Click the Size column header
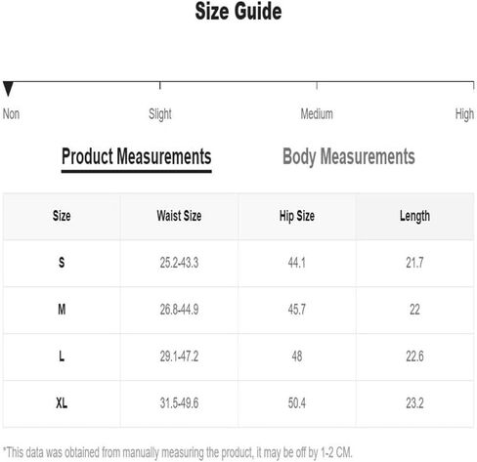Screen dimensions: 477x462 pos(62,216)
